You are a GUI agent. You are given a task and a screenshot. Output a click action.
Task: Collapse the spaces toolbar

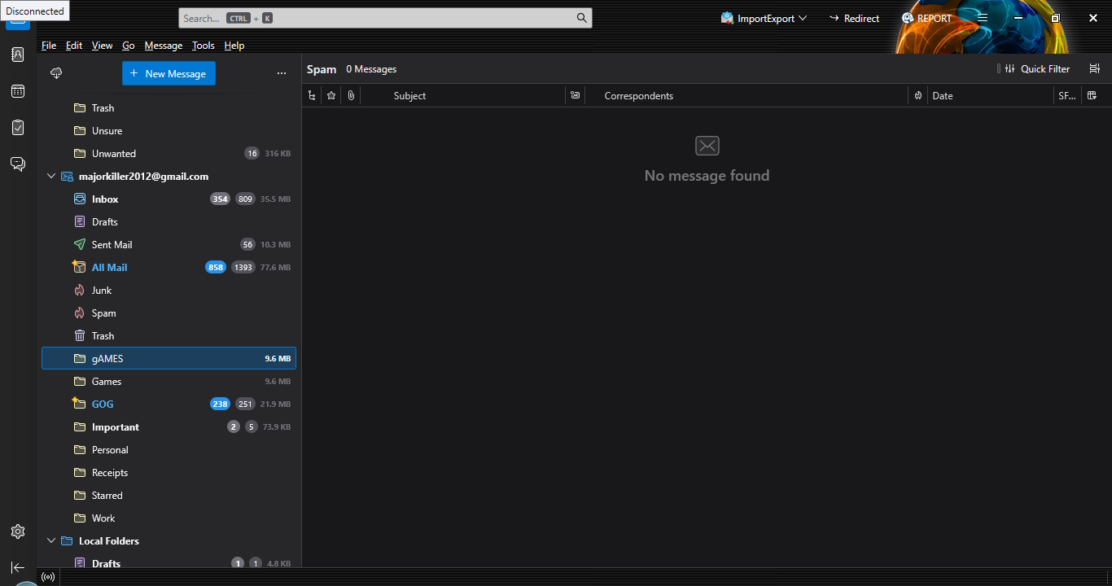18,567
